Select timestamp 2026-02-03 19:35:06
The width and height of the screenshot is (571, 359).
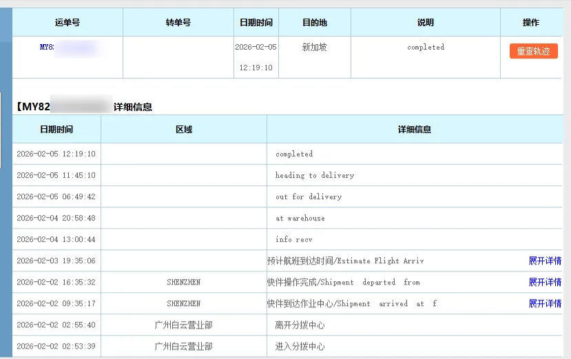pos(56,260)
